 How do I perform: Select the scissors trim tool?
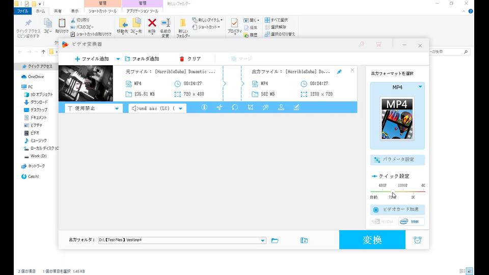click(220, 107)
